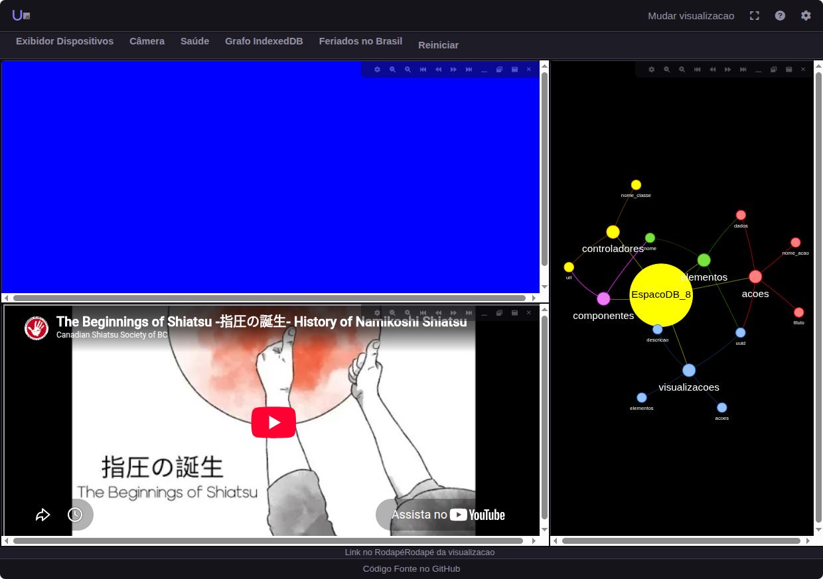Select the descricao blue node
Viewport: 823px width, 579px height.
pyautogui.click(x=657, y=329)
